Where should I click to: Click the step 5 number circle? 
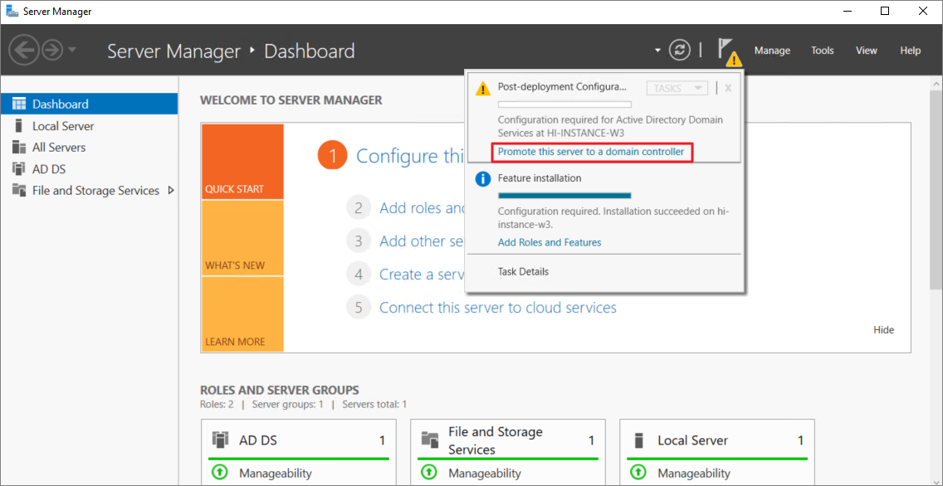coord(359,308)
